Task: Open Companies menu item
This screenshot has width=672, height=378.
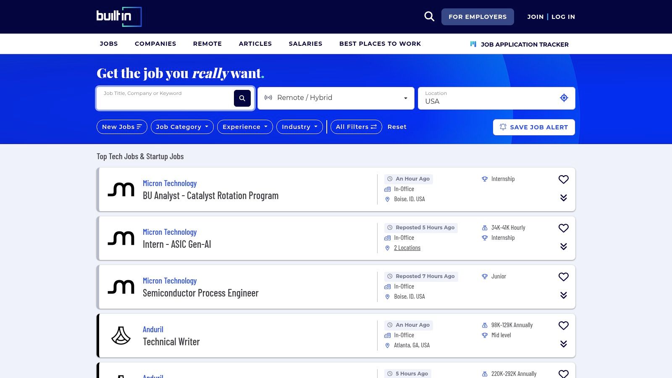Action: (155, 44)
